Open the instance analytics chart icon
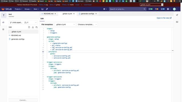182x102 pixels. click(42, 9)
